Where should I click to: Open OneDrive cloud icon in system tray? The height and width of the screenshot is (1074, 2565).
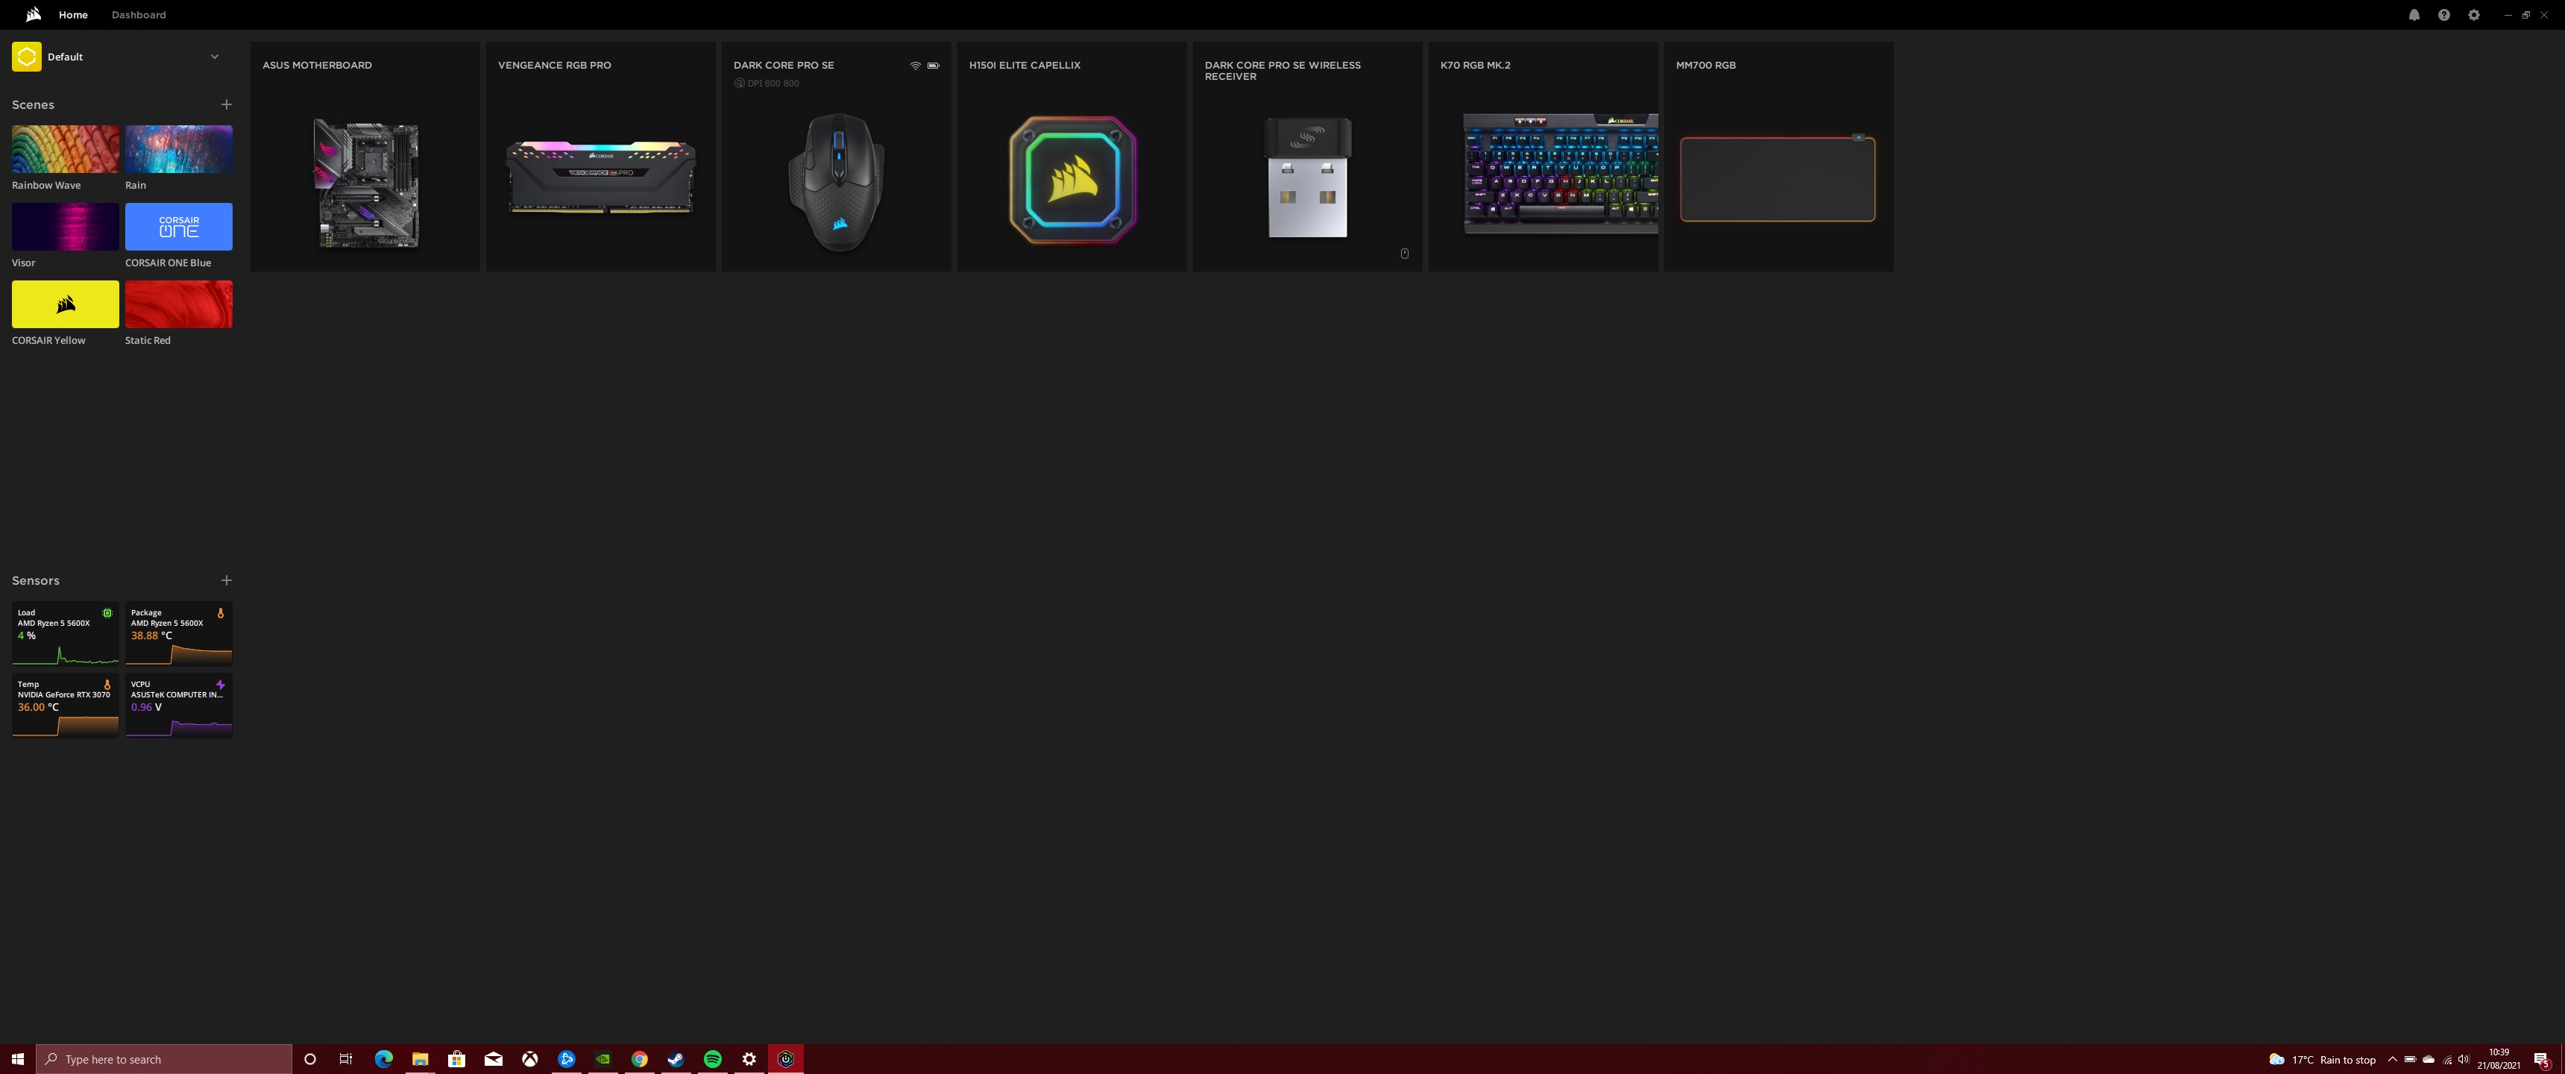click(x=2428, y=1059)
